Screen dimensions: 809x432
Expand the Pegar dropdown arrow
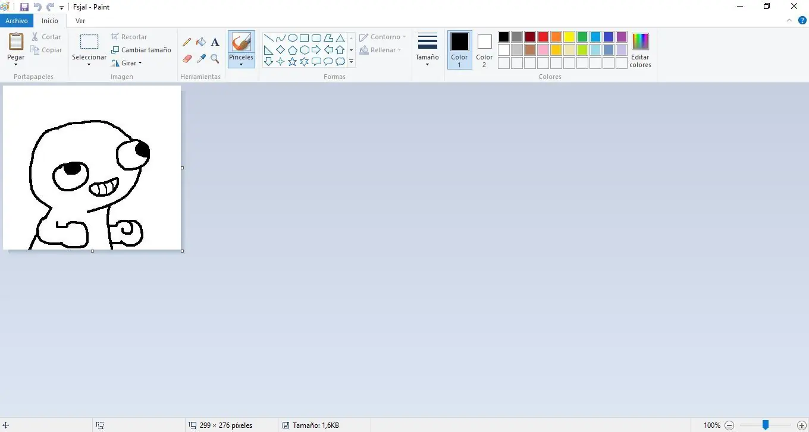click(x=16, y=64)
